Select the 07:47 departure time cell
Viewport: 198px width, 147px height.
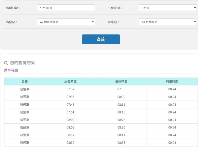70,105
